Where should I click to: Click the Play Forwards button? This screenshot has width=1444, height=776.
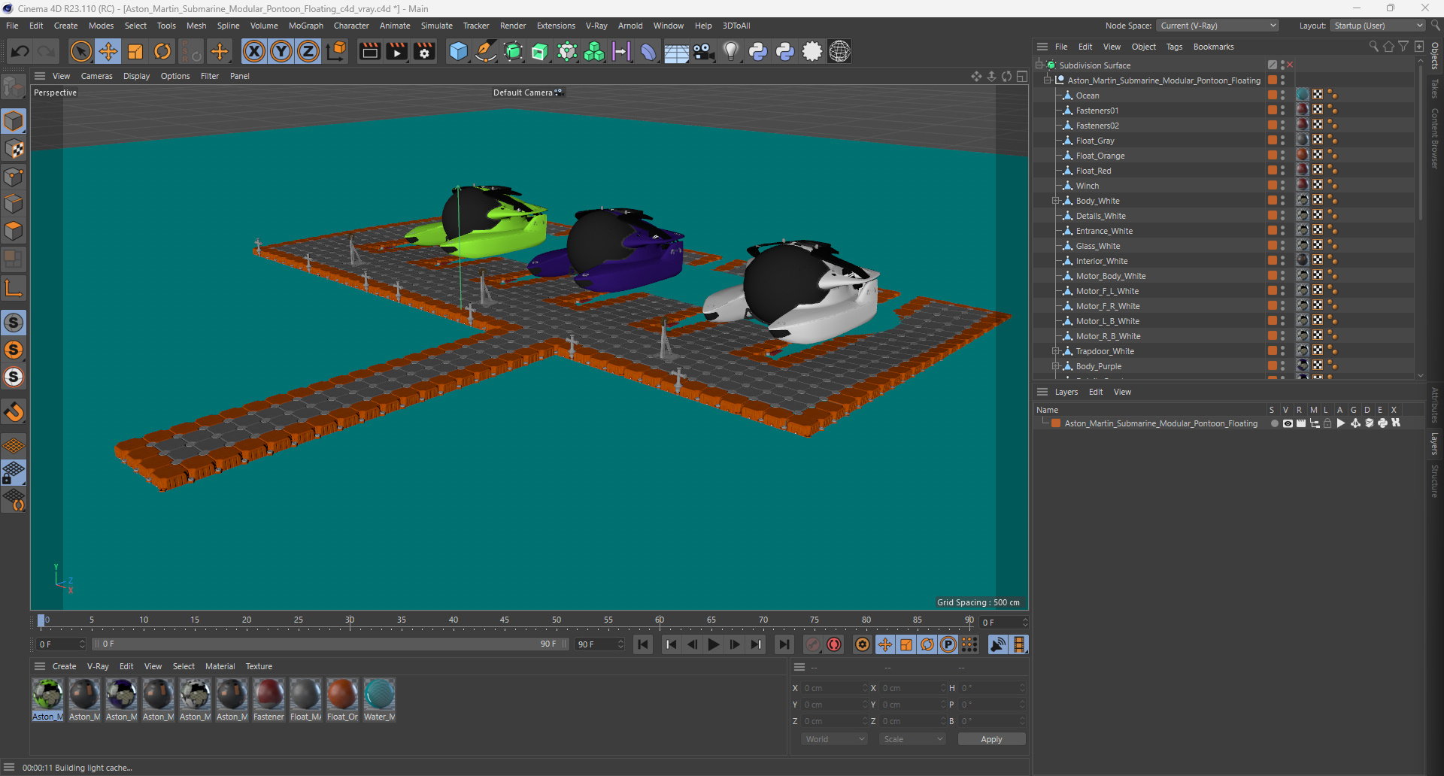point(714,644)
